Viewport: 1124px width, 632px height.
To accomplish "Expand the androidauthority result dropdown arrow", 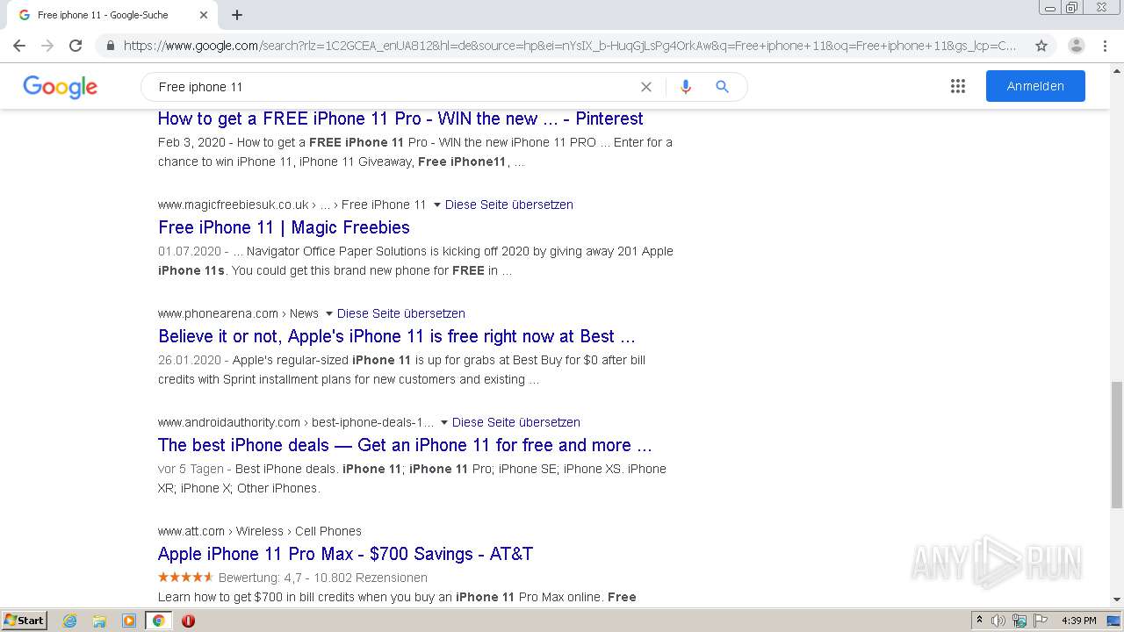I will (x=444, y=422).
